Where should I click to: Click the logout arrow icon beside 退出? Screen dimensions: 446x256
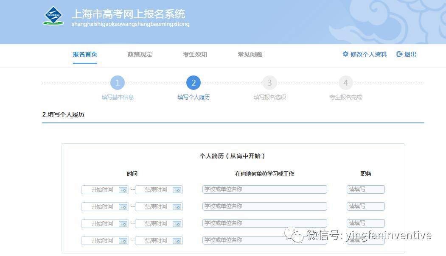click(399, 54)
